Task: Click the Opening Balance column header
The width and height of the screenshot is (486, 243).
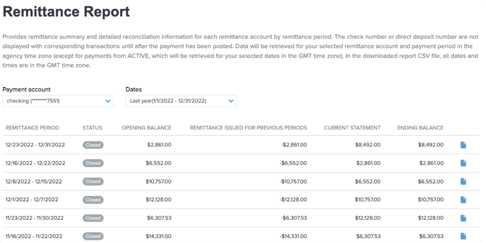Action: click(146, 128)
